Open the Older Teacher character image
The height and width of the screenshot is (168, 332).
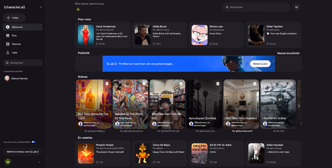coord(256,35)
